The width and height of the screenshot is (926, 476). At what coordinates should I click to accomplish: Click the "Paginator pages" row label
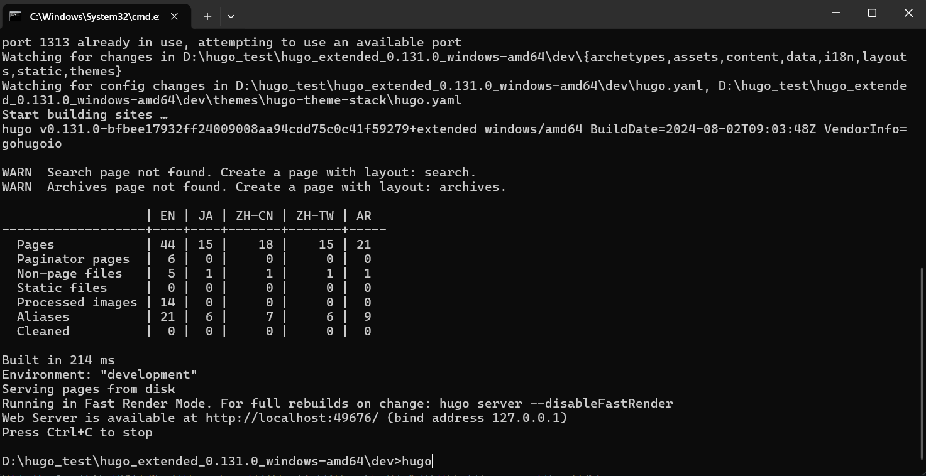coord(73,259)
